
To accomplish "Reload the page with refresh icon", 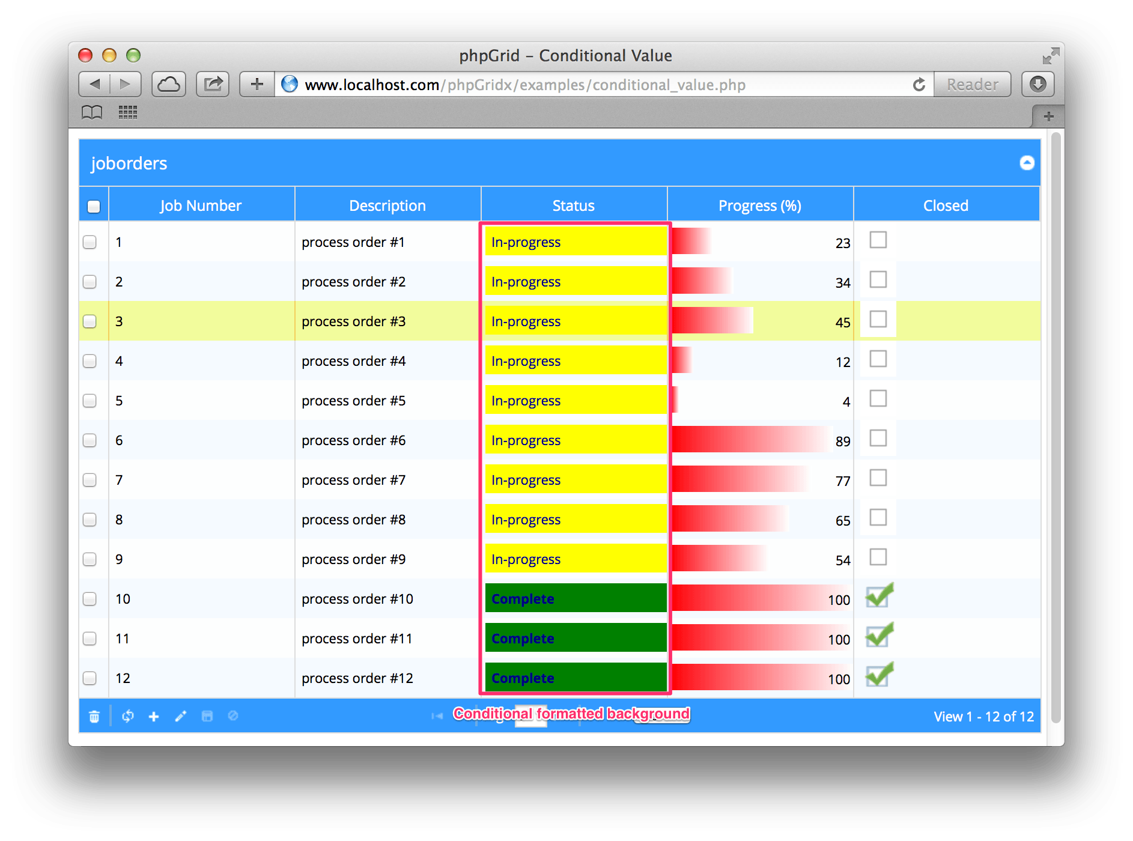I will pyautogui.click(x=919, y=85).
